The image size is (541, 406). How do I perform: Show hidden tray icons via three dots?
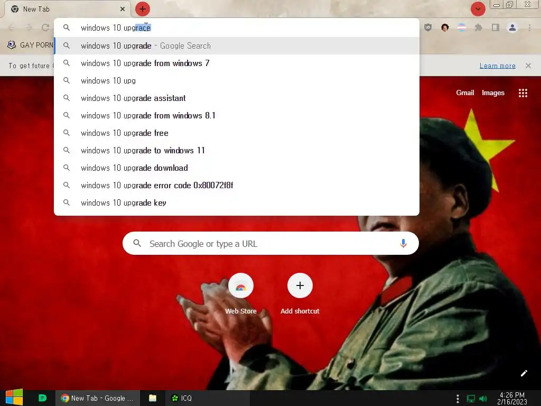click(458, 399)
